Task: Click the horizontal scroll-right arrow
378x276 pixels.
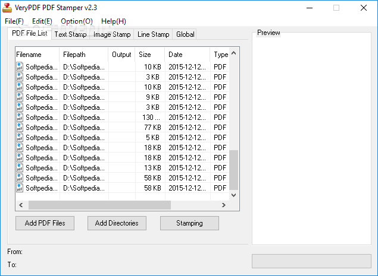Action: click(x=224, y=205)
